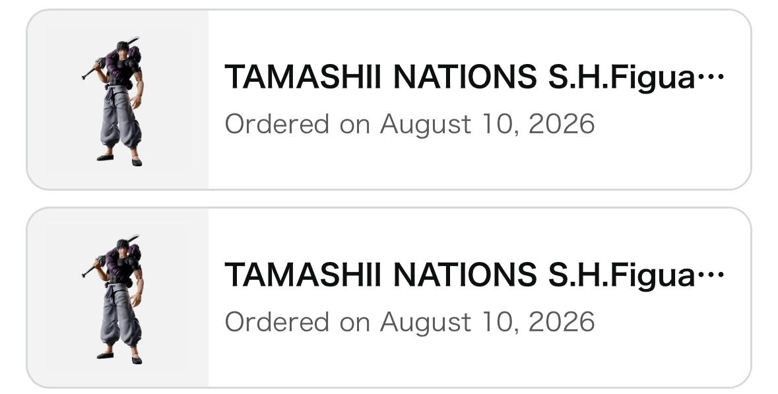Open the top order's figure thumbnail
Image resolution: width=778 pixels, height=394 pixels.
pos(117,100)
